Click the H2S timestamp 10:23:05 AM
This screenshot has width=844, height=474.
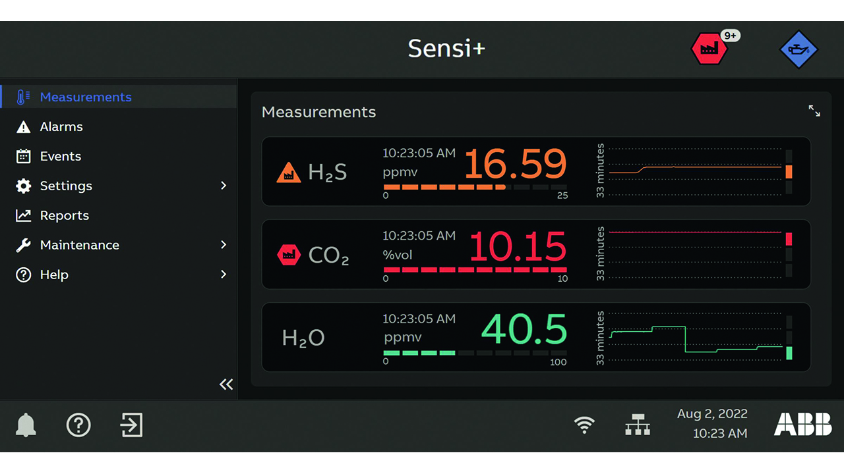419,153
